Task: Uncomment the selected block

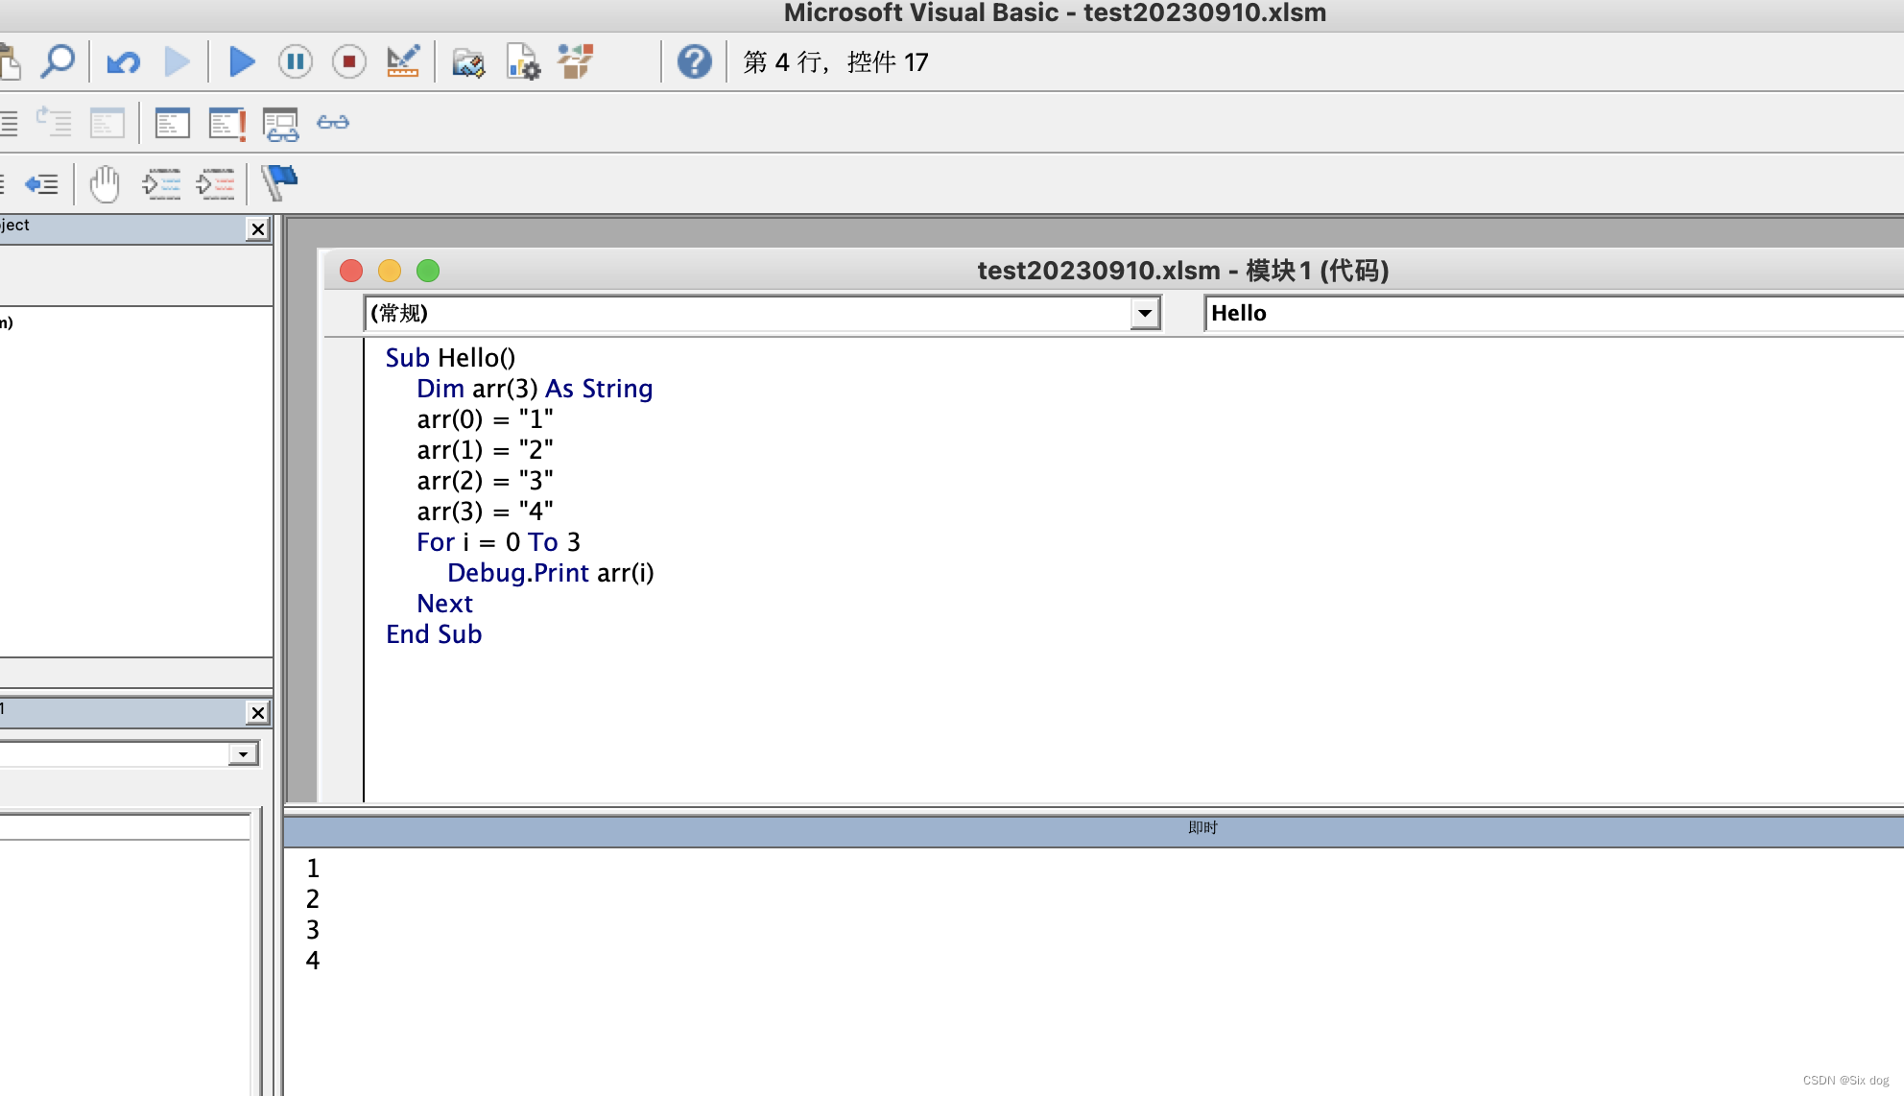Action: [x=215, y=183]
